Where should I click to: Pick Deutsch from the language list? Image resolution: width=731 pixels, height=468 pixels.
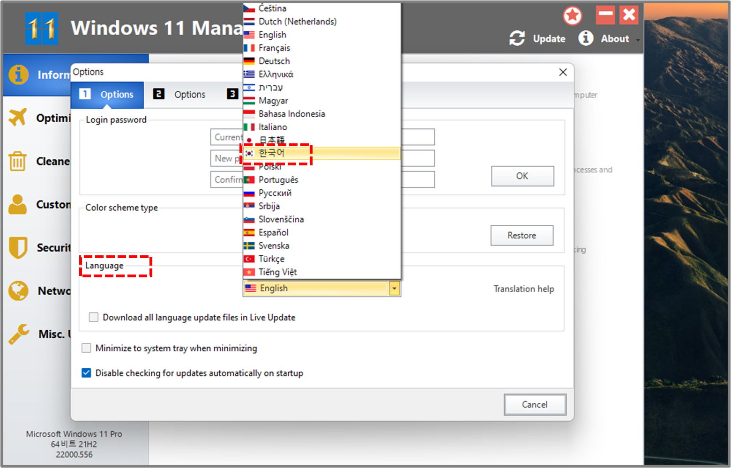321,61
